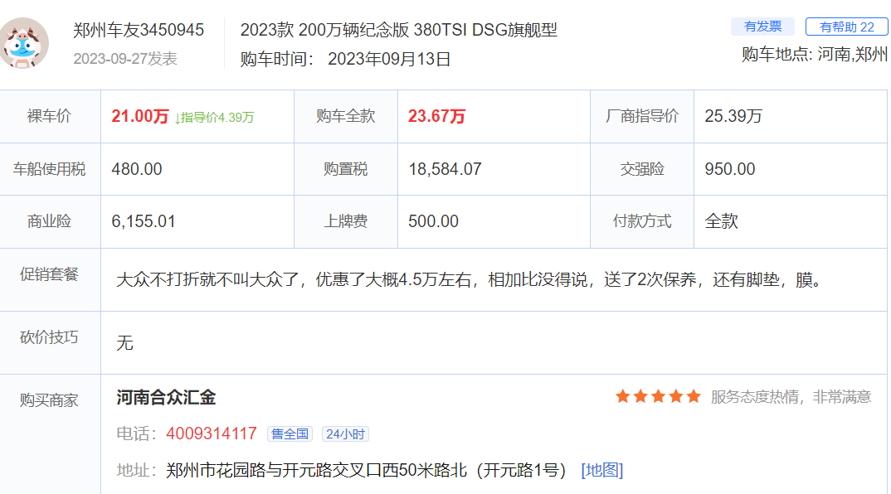Image resolution: width=891 pixels, height=494 pixels.
Task: Open car model 2023款 200万辆纪念版 380TSI DSG旗舰型
Action: tap(398, 30)
